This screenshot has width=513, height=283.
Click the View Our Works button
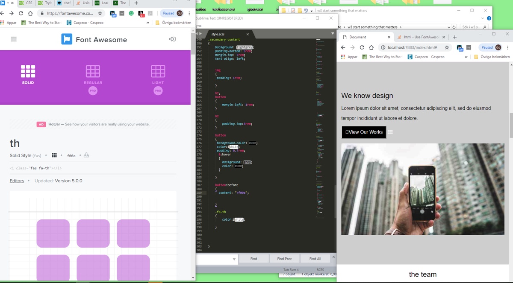tap(364, 132)
